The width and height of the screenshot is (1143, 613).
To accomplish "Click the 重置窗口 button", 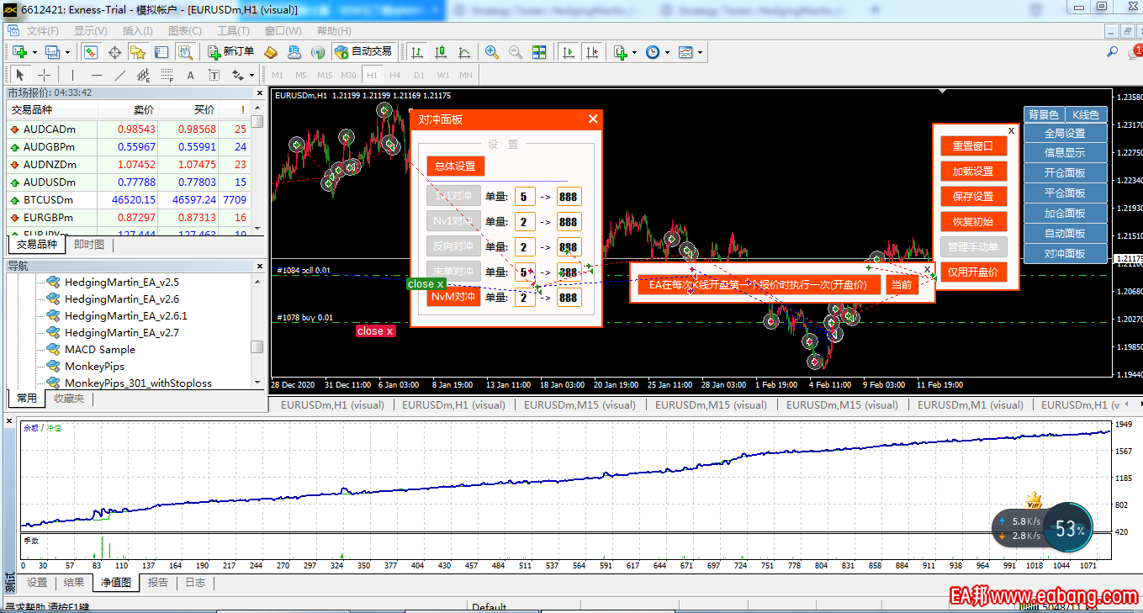I will 973,145.
